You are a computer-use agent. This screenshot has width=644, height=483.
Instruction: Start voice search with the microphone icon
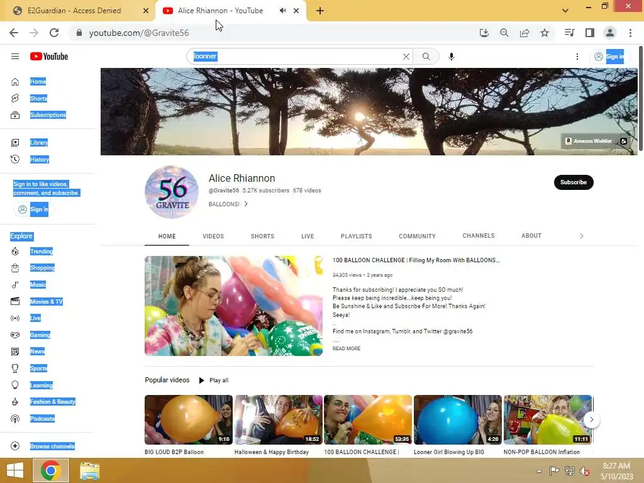click(x=451, y=56)
